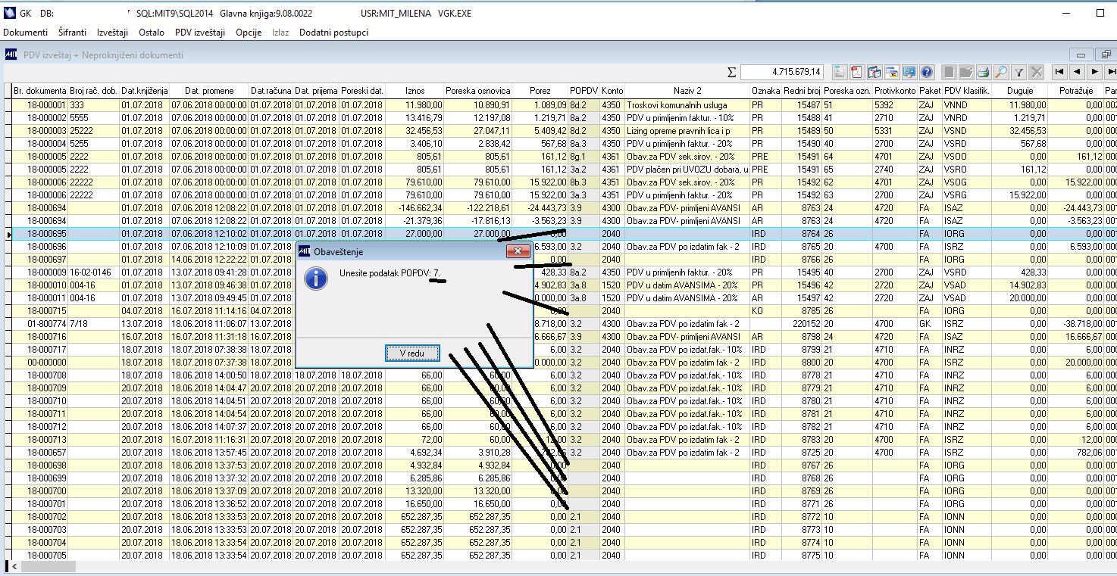
Task: Open the Šifranti menu
Action: (70, 33)
